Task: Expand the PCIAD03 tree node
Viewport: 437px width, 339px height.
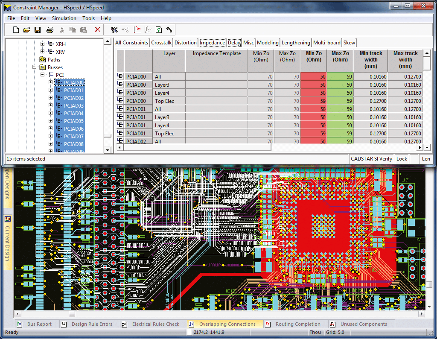Action: click(50, 105)
